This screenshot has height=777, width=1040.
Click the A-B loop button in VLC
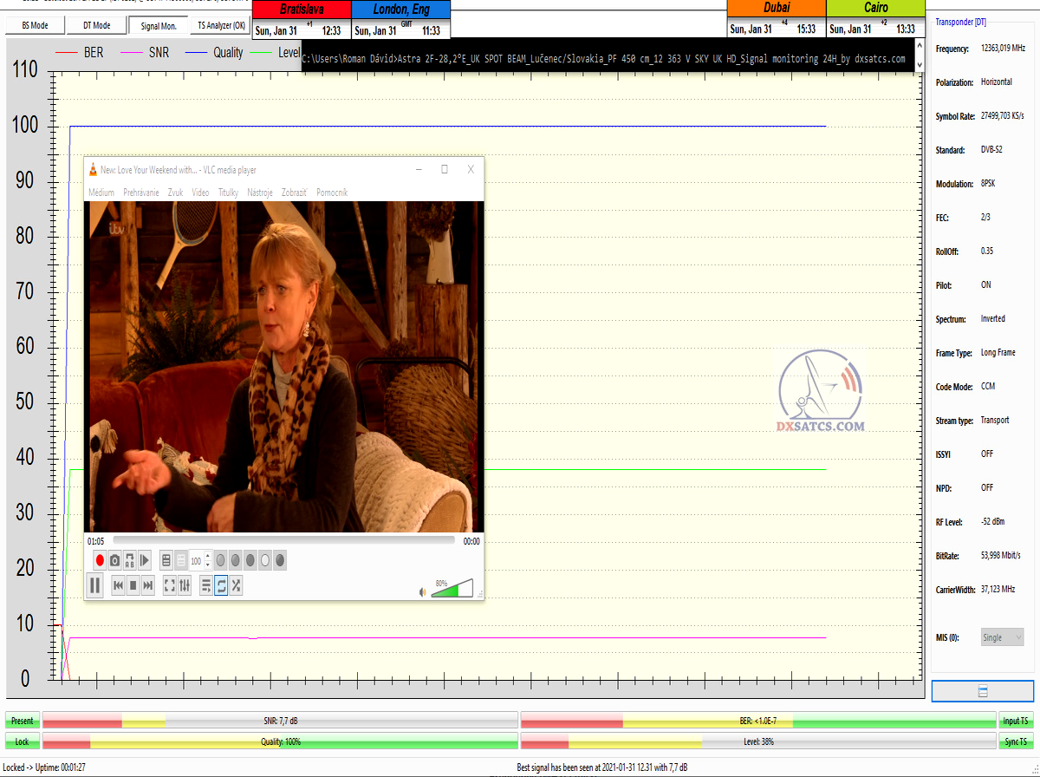point(130,561)
